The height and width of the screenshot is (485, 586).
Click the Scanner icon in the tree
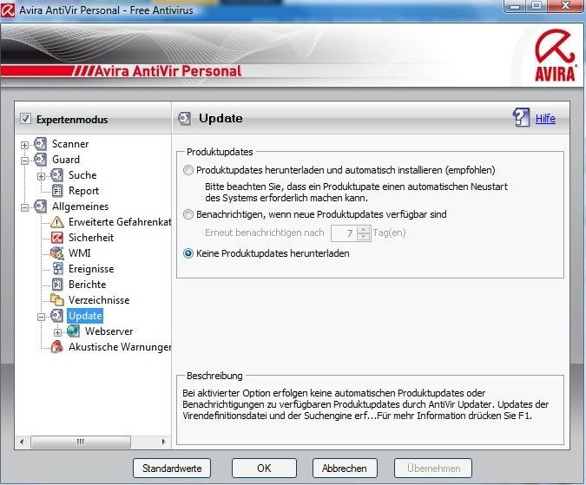tap(41, 144)
